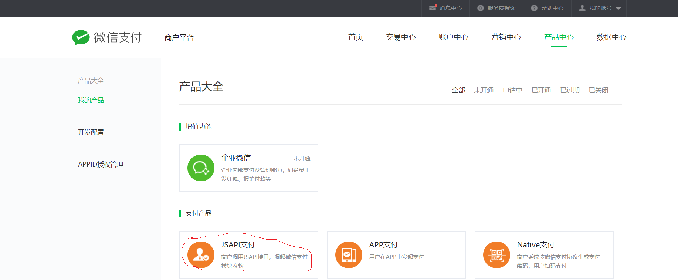Screen dimensions: 678x280
Task: Click the 企业微信 product title
Action: click(x=236, y=158)
